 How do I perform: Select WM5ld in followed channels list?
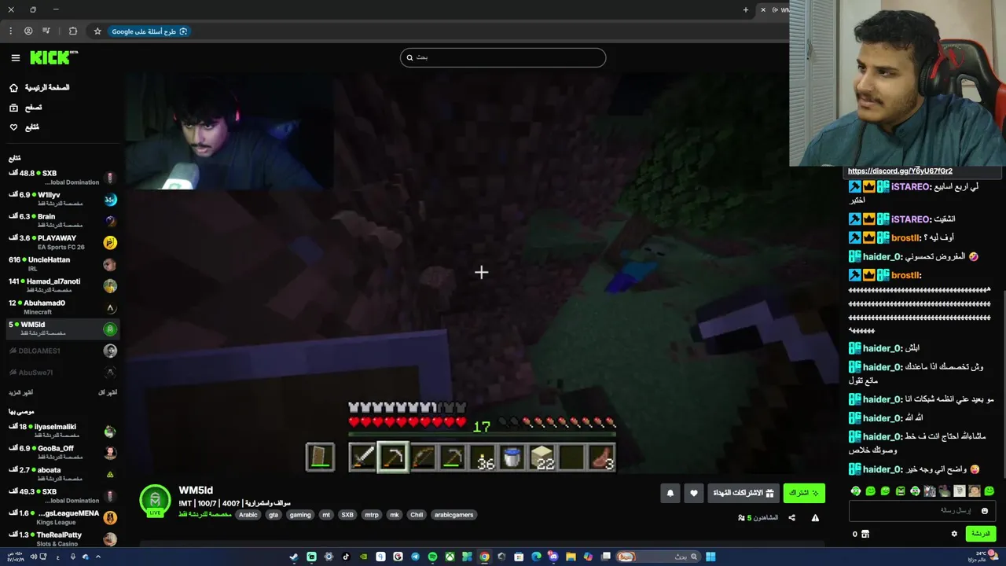(x=61, y=329)
